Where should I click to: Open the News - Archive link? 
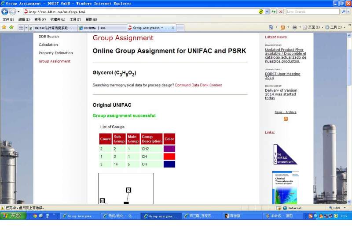tap(285, 112)
